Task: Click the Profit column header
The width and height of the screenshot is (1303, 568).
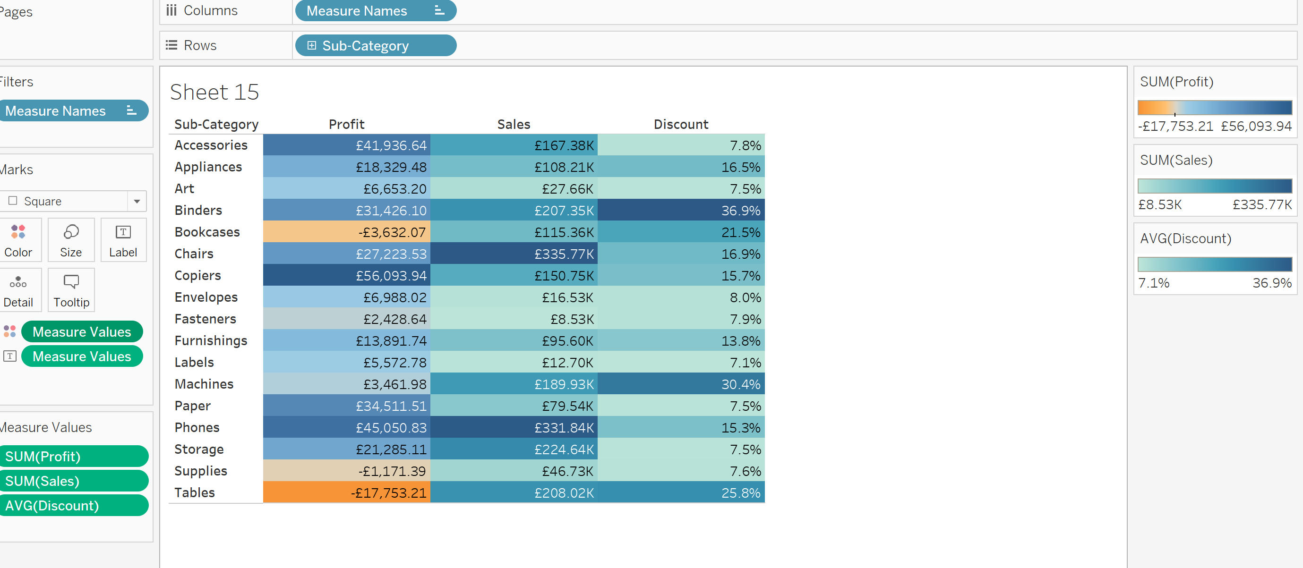Action: pyautogui.click(x=346, y=124)
